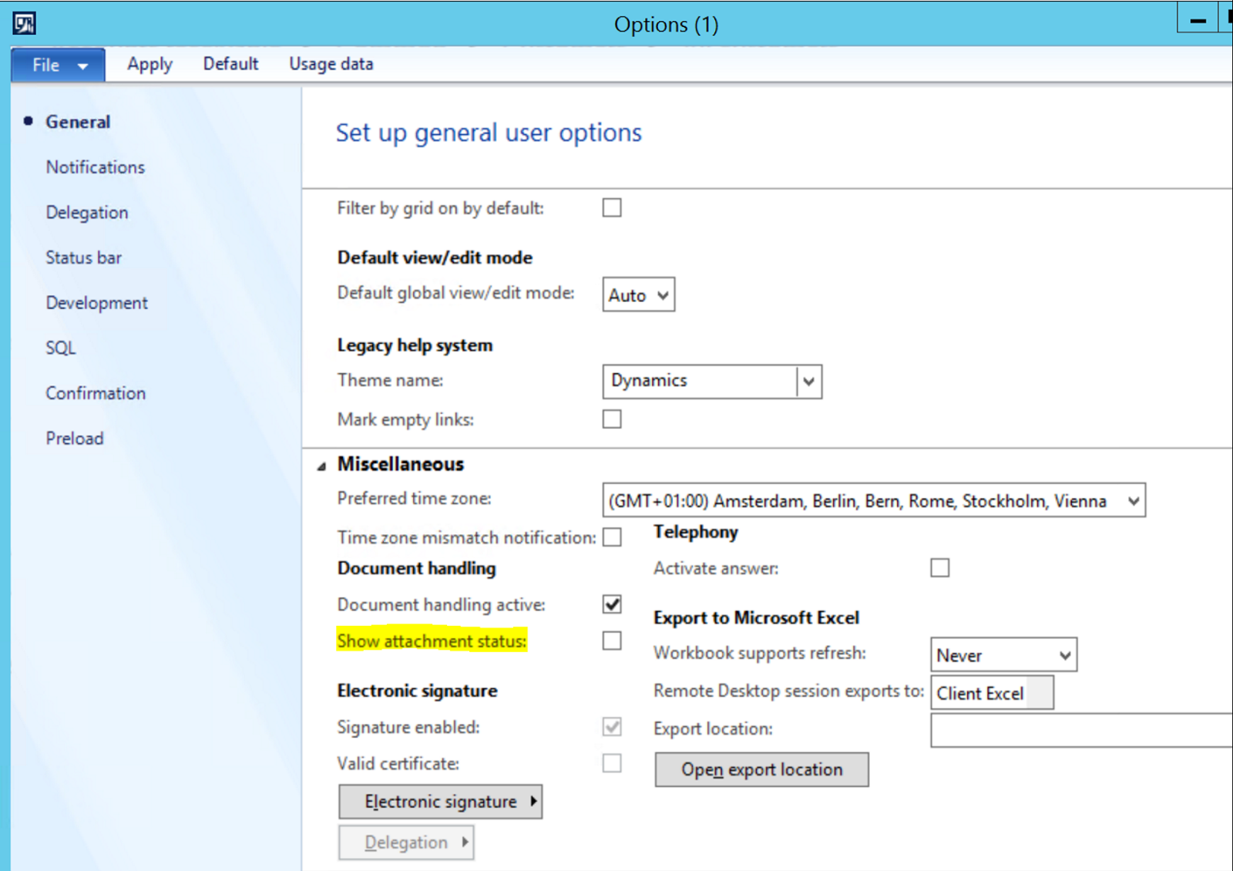Click the Apply menu item
The height and width of the screenshot is (871, 1233).
pos(149,64)
